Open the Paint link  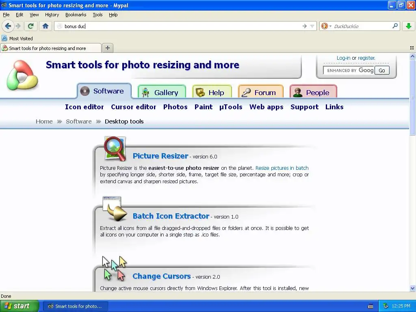tap(204, 107)
